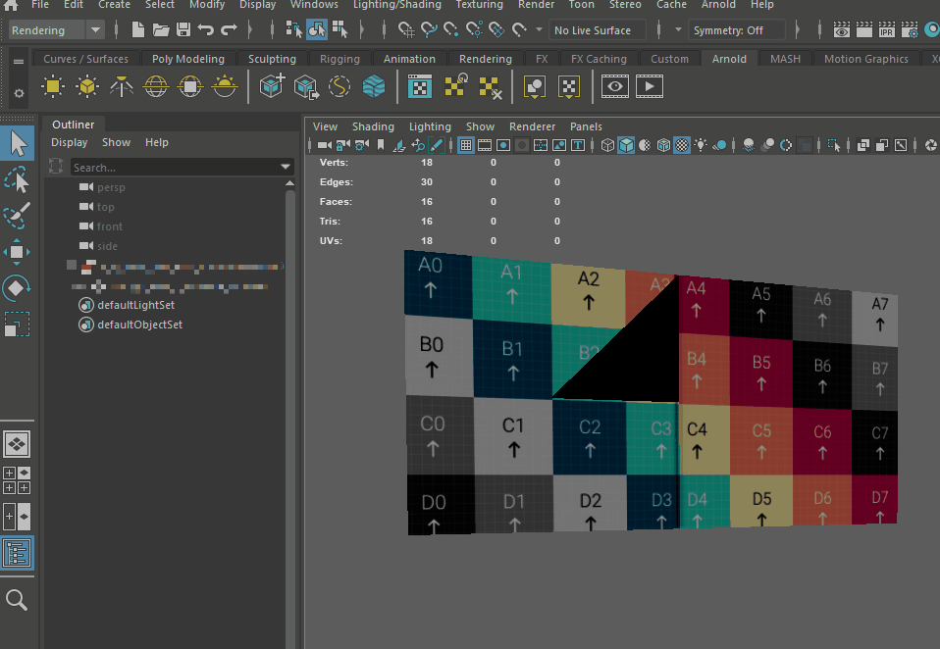Image resolution: width=940 pixels, height=649 pixels.
Task: Choose the Move tool in toolbox
Action: [x=18, y=252]
